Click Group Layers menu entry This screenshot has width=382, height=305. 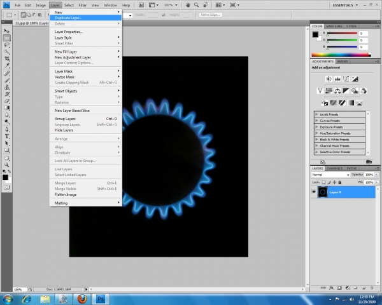pyautogui.click(x=85, y=119)
